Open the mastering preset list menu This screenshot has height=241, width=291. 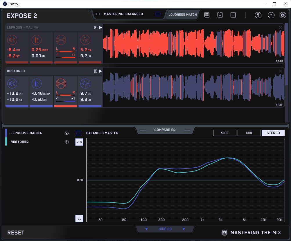click(x=158, y=14)
